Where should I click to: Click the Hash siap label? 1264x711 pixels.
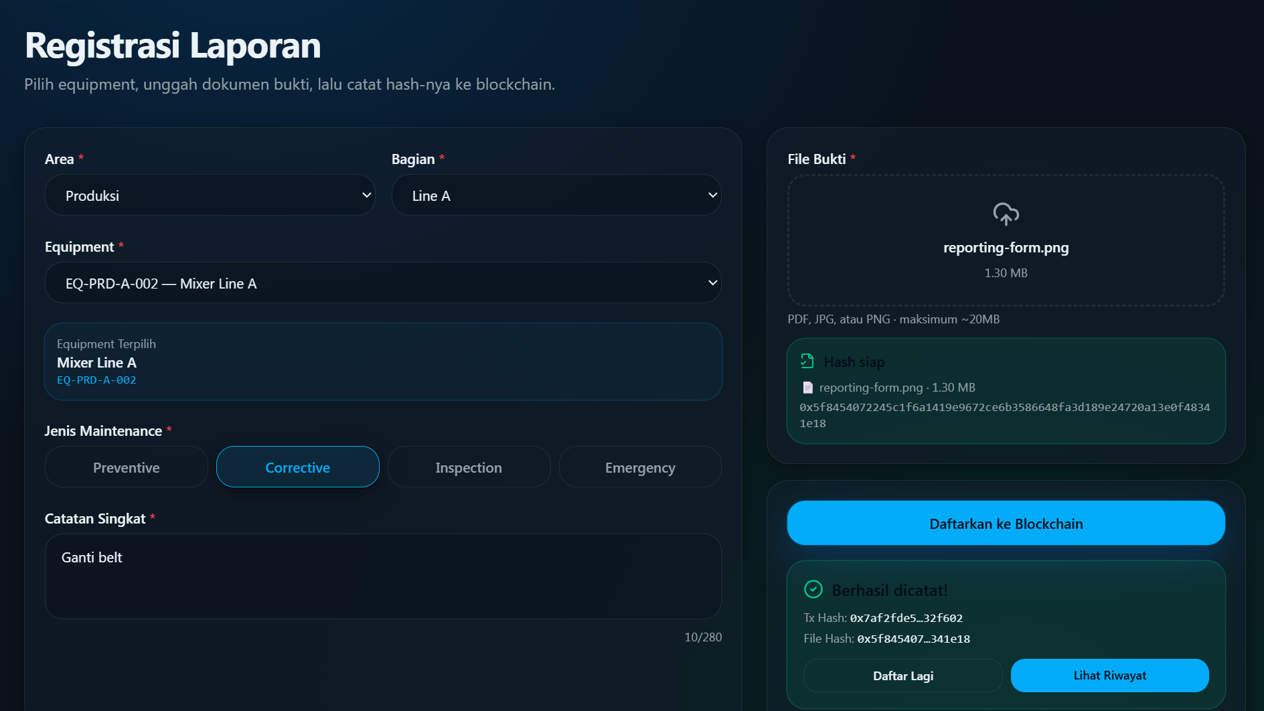pos(854,362)
